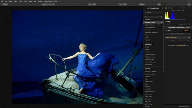Show the layers panel icon
Screen dimensions: 192x108
(x=169, y=8)
